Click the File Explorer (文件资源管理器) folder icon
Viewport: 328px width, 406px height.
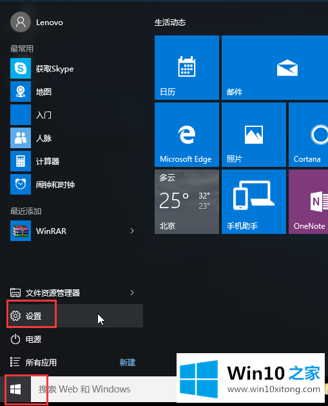pos(15,293)
